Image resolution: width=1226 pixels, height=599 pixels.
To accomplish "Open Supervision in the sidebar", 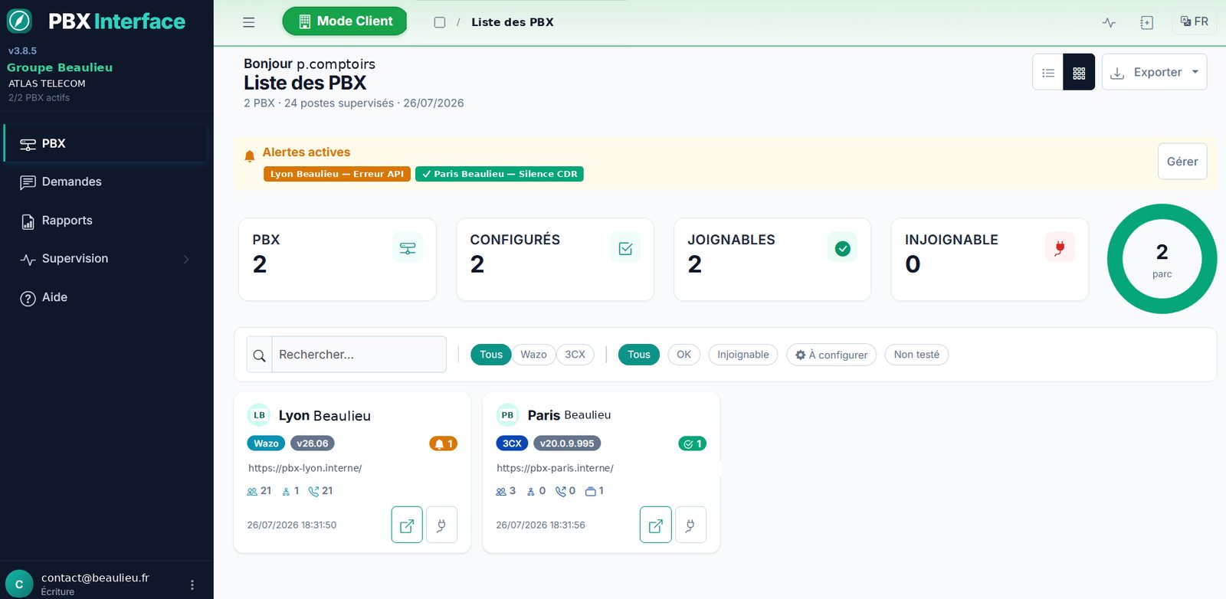I will [x=105, y=259].
